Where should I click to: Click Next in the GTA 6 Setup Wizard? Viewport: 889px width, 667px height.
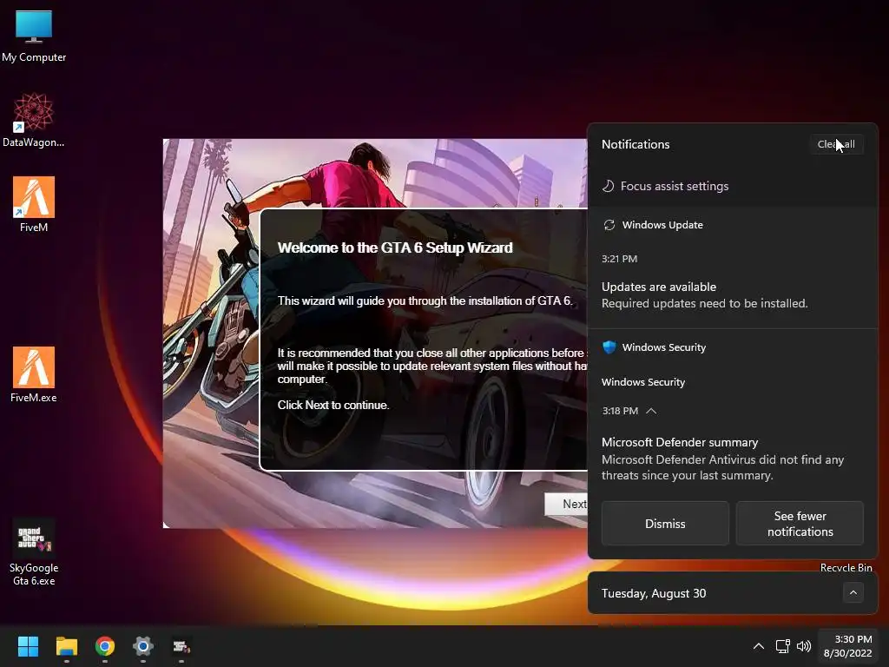pos(567,505)
